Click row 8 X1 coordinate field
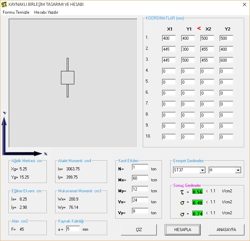Screen dimensions: 250x241 click(169, 115)
